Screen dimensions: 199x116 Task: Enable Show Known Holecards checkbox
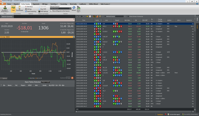pos(128,17)
